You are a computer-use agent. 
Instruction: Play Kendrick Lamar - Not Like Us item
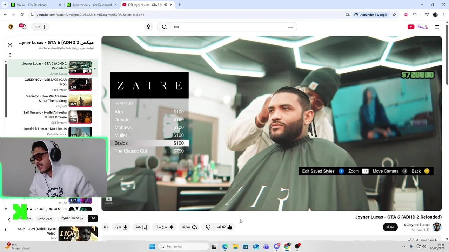pos(53,131)
